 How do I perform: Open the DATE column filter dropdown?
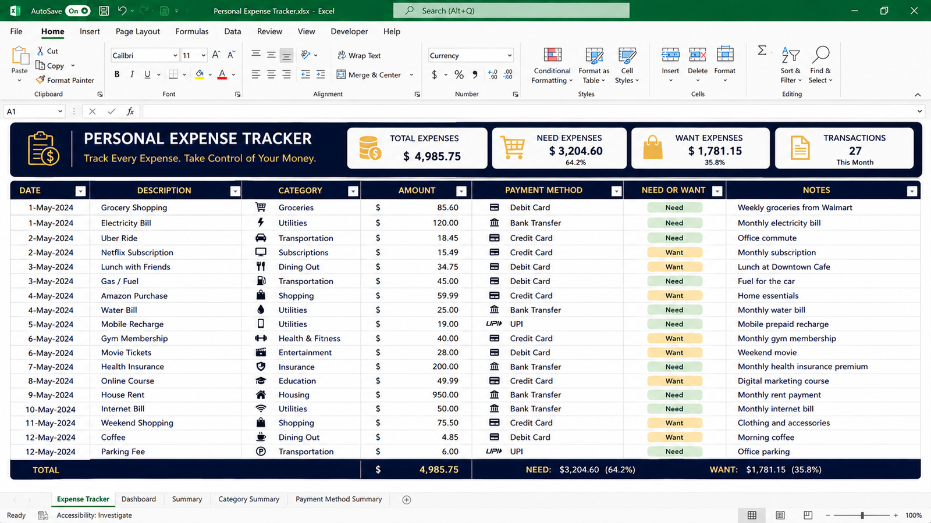tap(80, 191)
